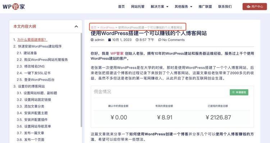Click the WordPress breadcrumb link

coord(107,28)
